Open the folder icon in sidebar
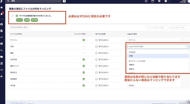 coord(2,57)
